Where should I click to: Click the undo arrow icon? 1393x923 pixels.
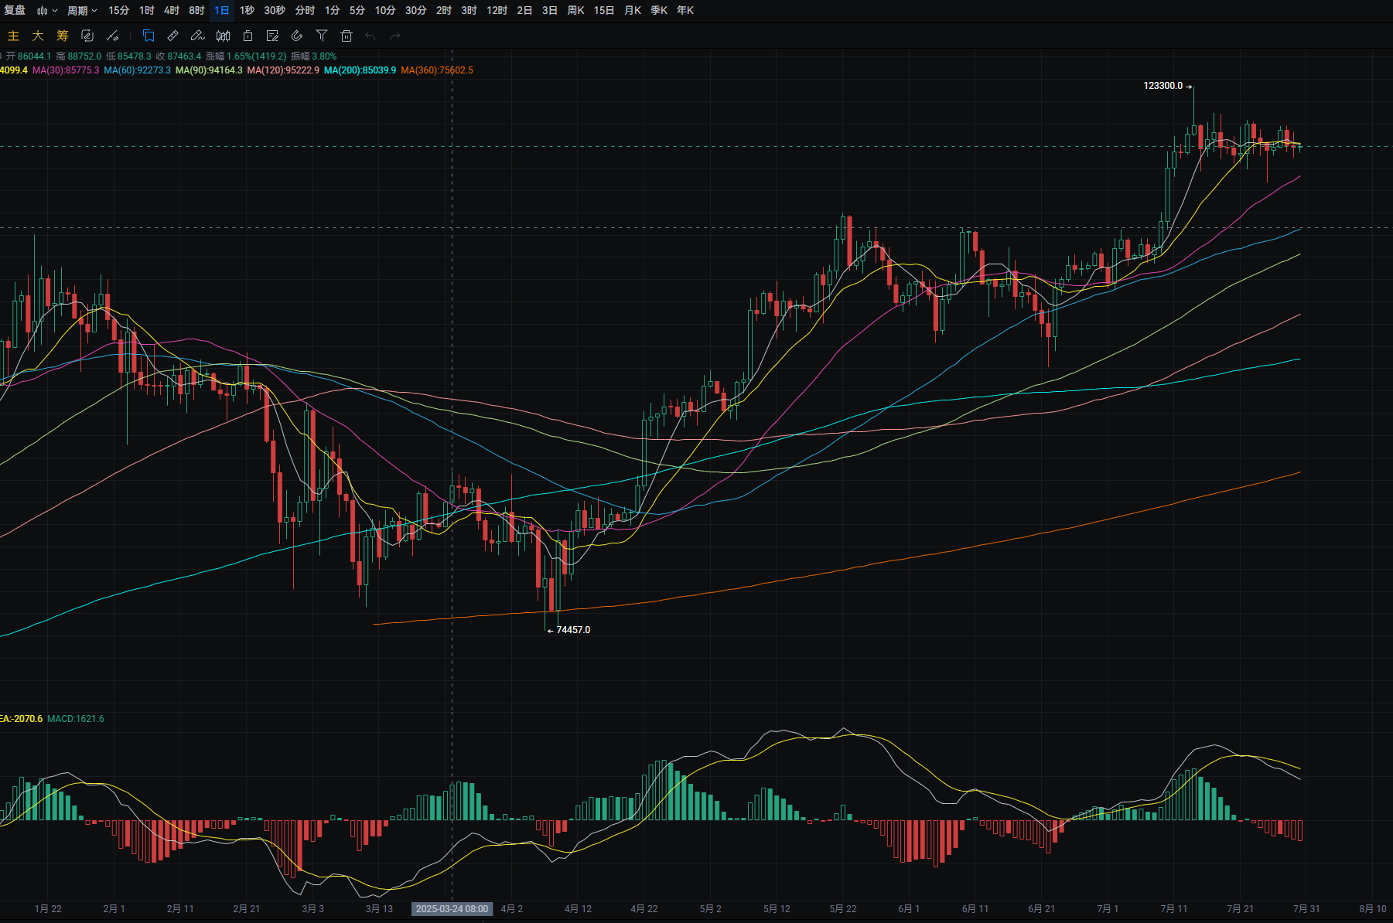370,36
